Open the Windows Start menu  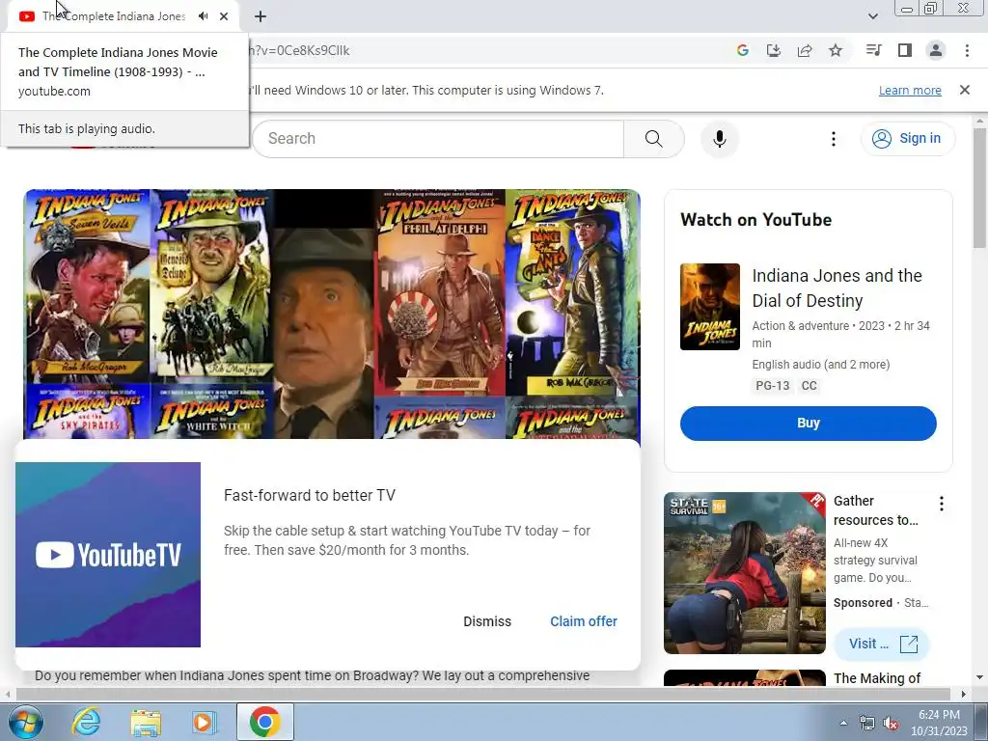pos(25,722)
